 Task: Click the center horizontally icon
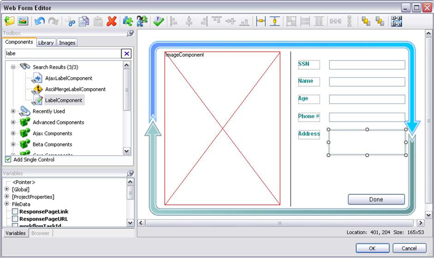(x=261, y=21)
